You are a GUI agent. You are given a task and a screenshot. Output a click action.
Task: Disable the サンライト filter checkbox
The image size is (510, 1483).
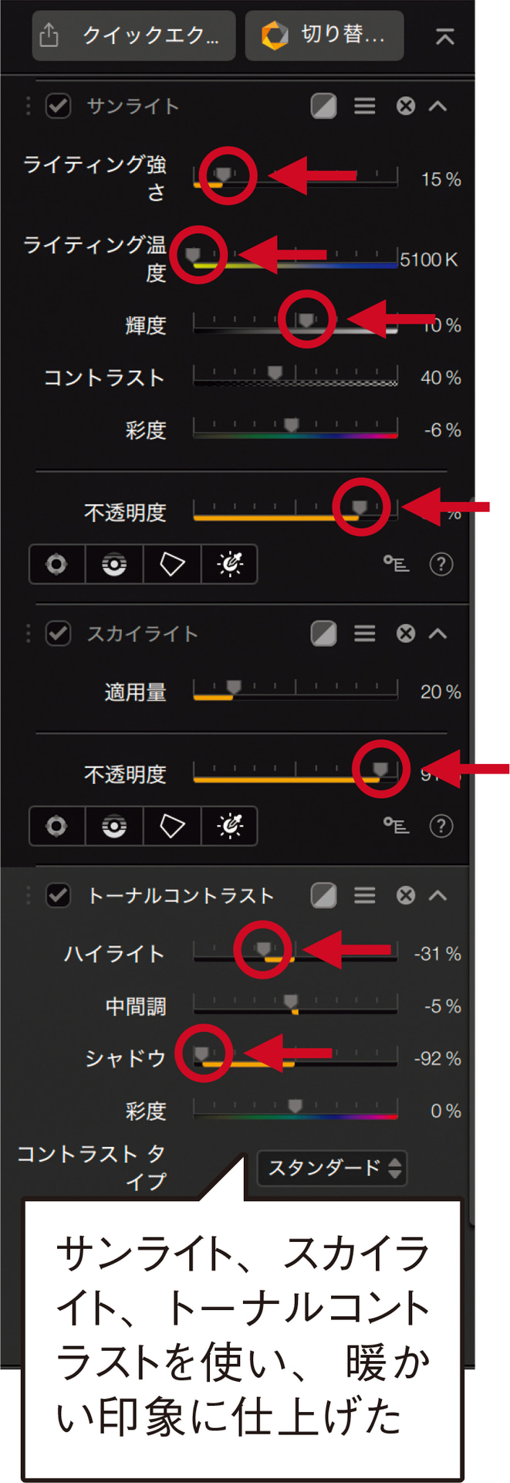pyautogui.click(x=59, y=106)
